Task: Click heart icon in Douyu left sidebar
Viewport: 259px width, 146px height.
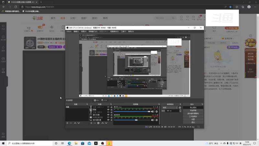Action: [3, 26]
